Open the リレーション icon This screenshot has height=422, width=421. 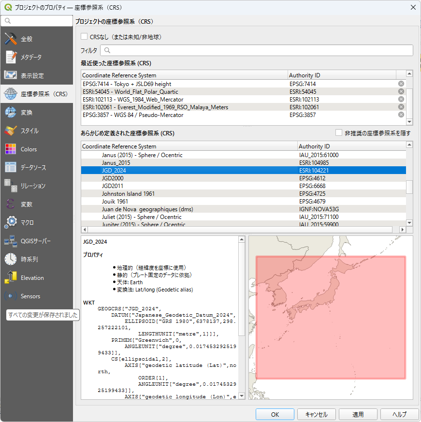(11, 186)
